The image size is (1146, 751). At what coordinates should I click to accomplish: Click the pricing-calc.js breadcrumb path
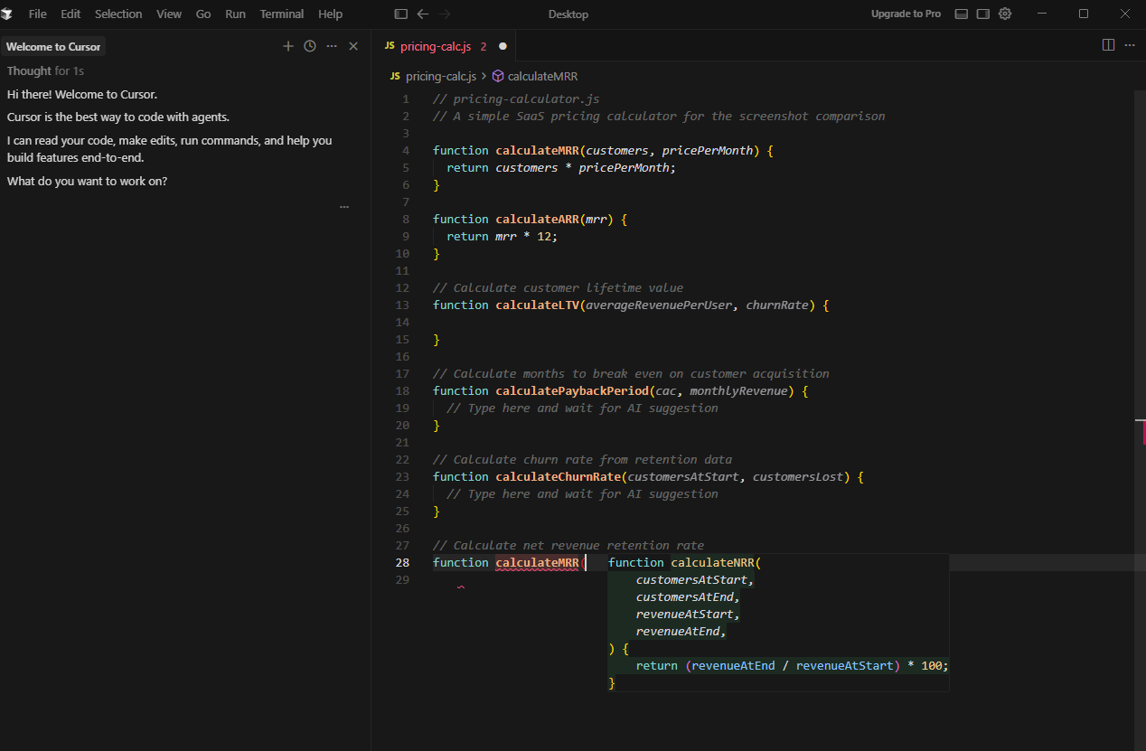coord(440,77)
